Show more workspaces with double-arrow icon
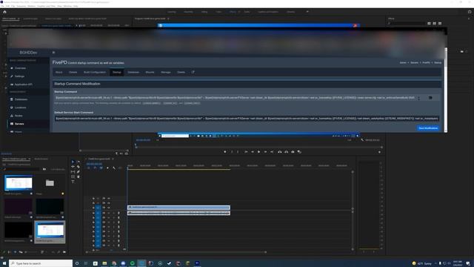474x267 pixels. [x=307, y=12]
